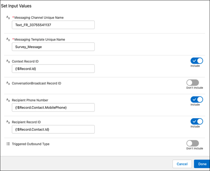210x171 pixels.
Task: Turn off the Context Record ID include toggle
Action: (197, 61)
